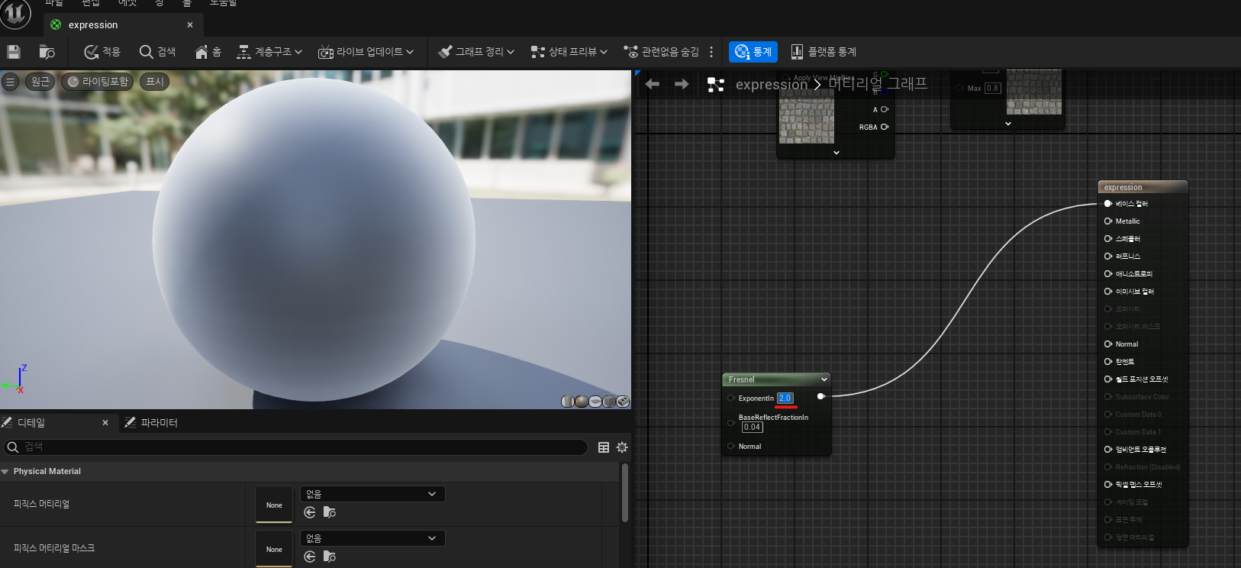
Task: Click the 피직스 머티리얼 None thumbnail
Action: pos(274,505)
